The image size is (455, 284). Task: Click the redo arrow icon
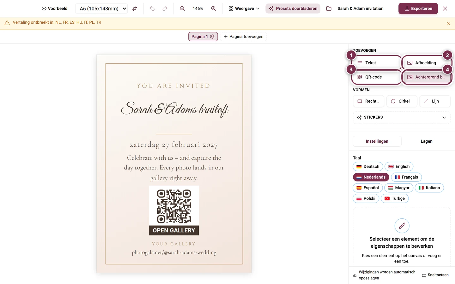[x=165, y=9]
